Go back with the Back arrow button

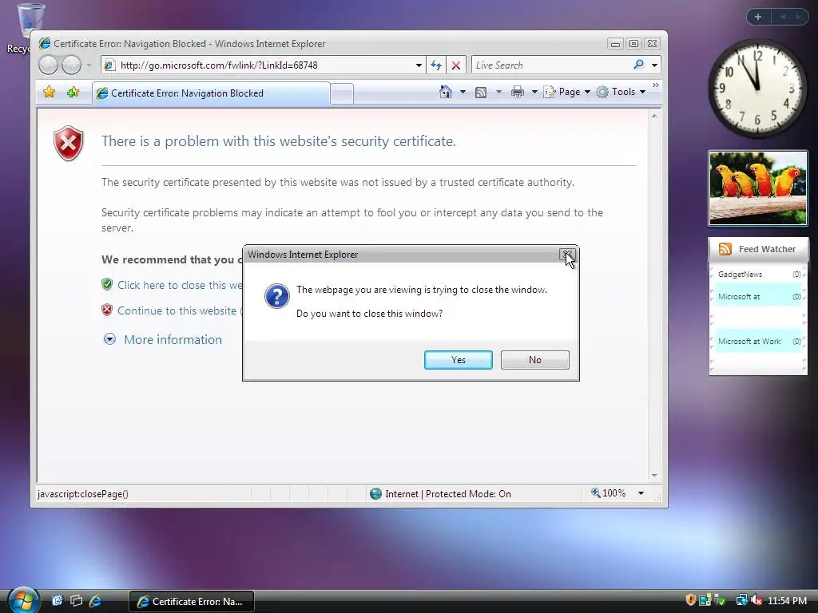click(48, 65)
